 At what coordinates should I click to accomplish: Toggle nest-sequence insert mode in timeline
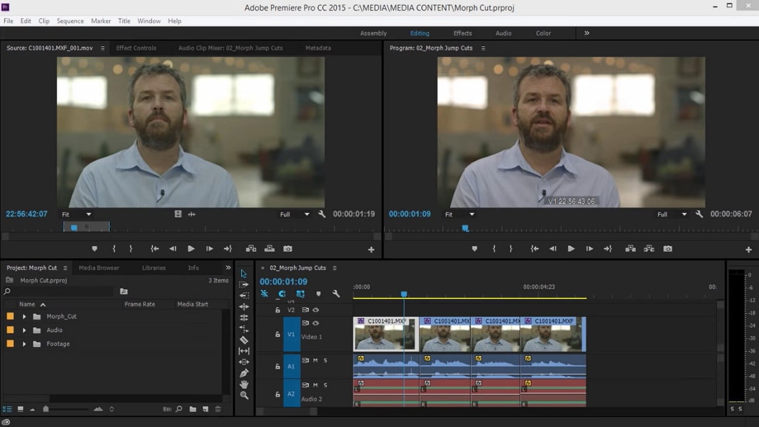coord(264,294)
